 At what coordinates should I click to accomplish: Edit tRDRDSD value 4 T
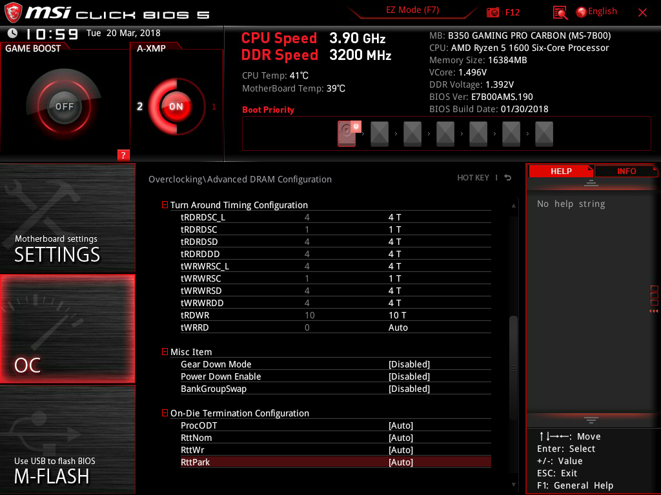point(394,242)
